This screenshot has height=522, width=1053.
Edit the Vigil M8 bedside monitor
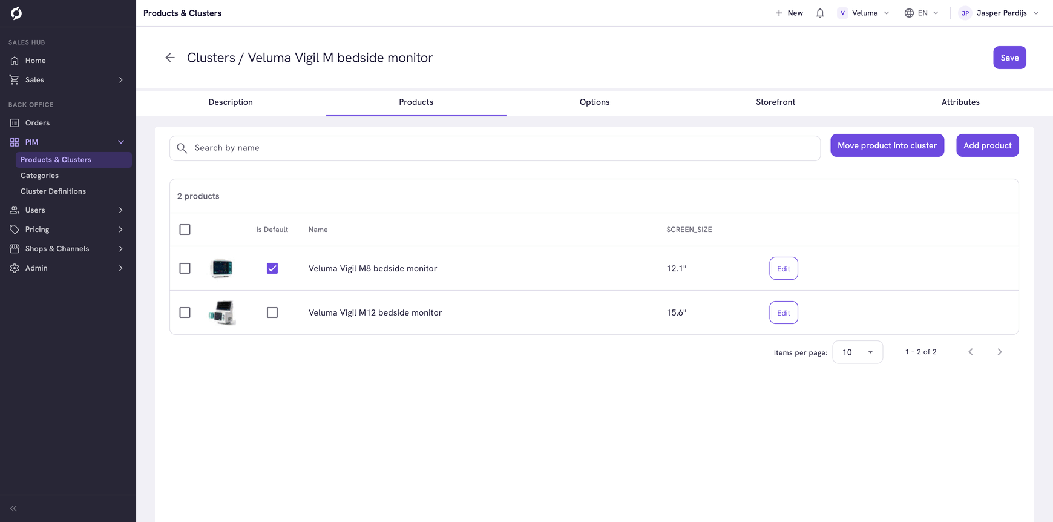[784, 268]
